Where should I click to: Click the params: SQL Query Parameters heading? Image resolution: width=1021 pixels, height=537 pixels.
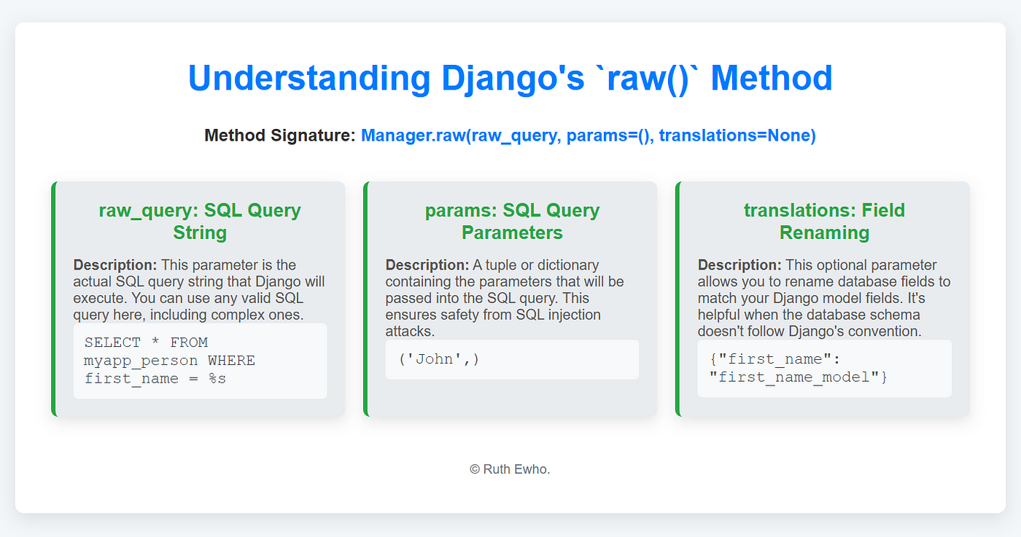(x=512, y=222)
